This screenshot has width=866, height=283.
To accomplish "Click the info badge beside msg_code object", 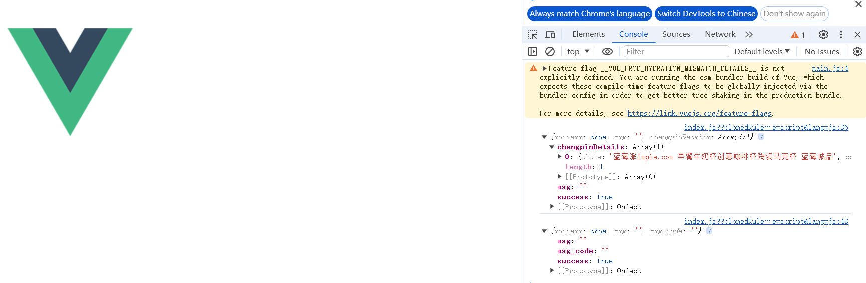I will click(x=709, y=231).
